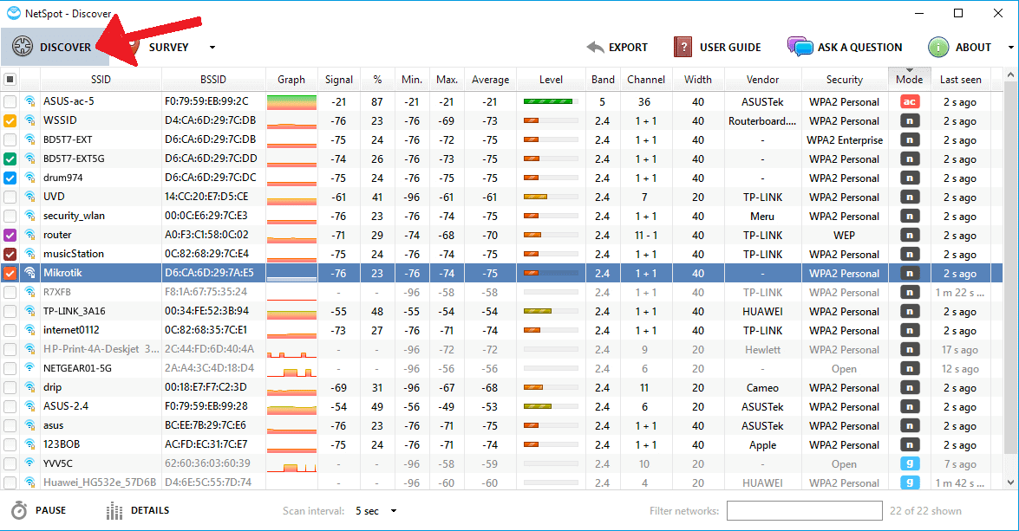Click the Export arrow icon
1019x531 pixels.
point(595,47)
